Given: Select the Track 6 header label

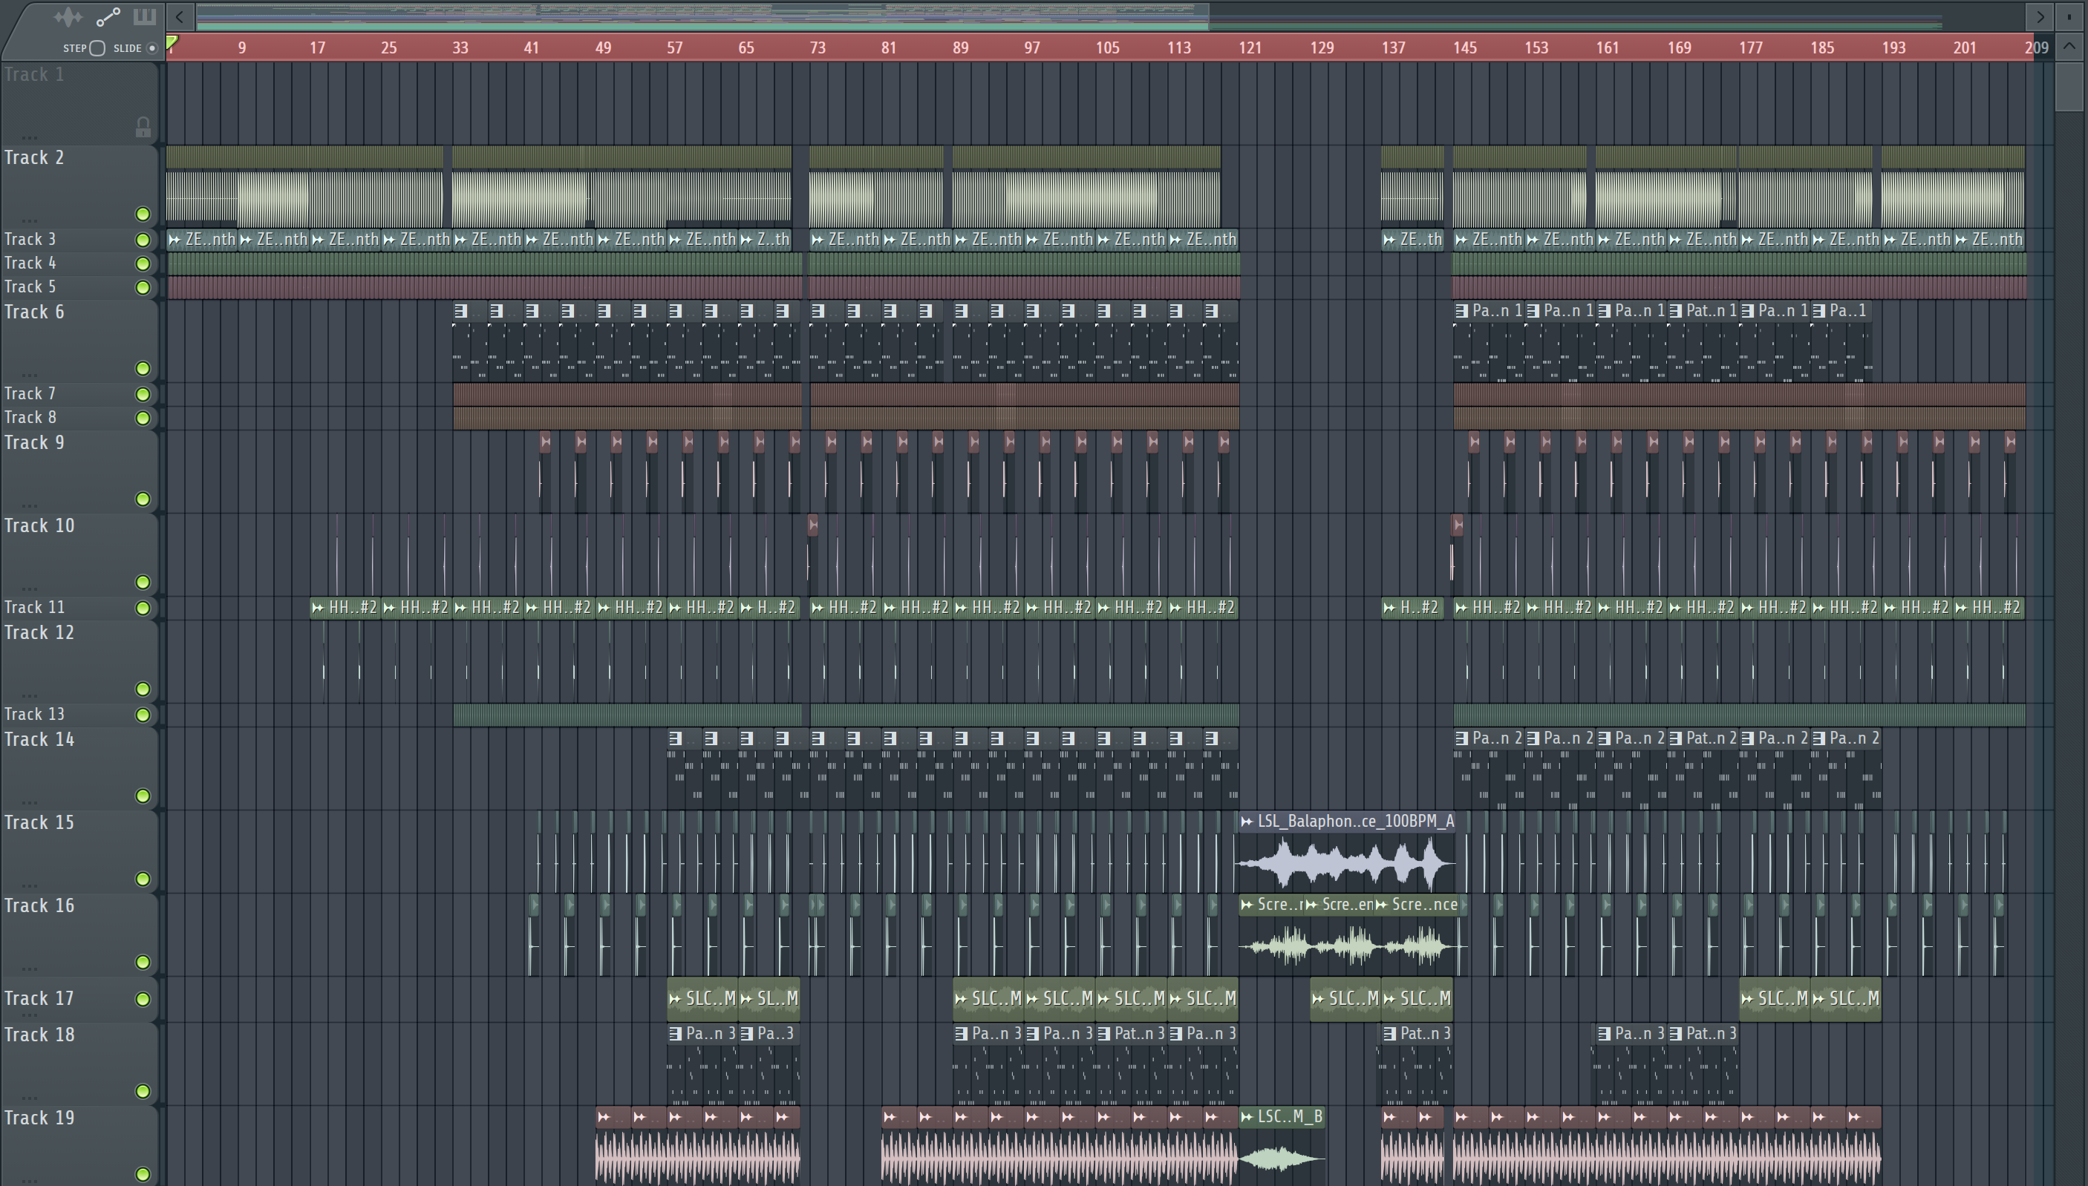Looking at the screenshot, I should pos(34,312).
